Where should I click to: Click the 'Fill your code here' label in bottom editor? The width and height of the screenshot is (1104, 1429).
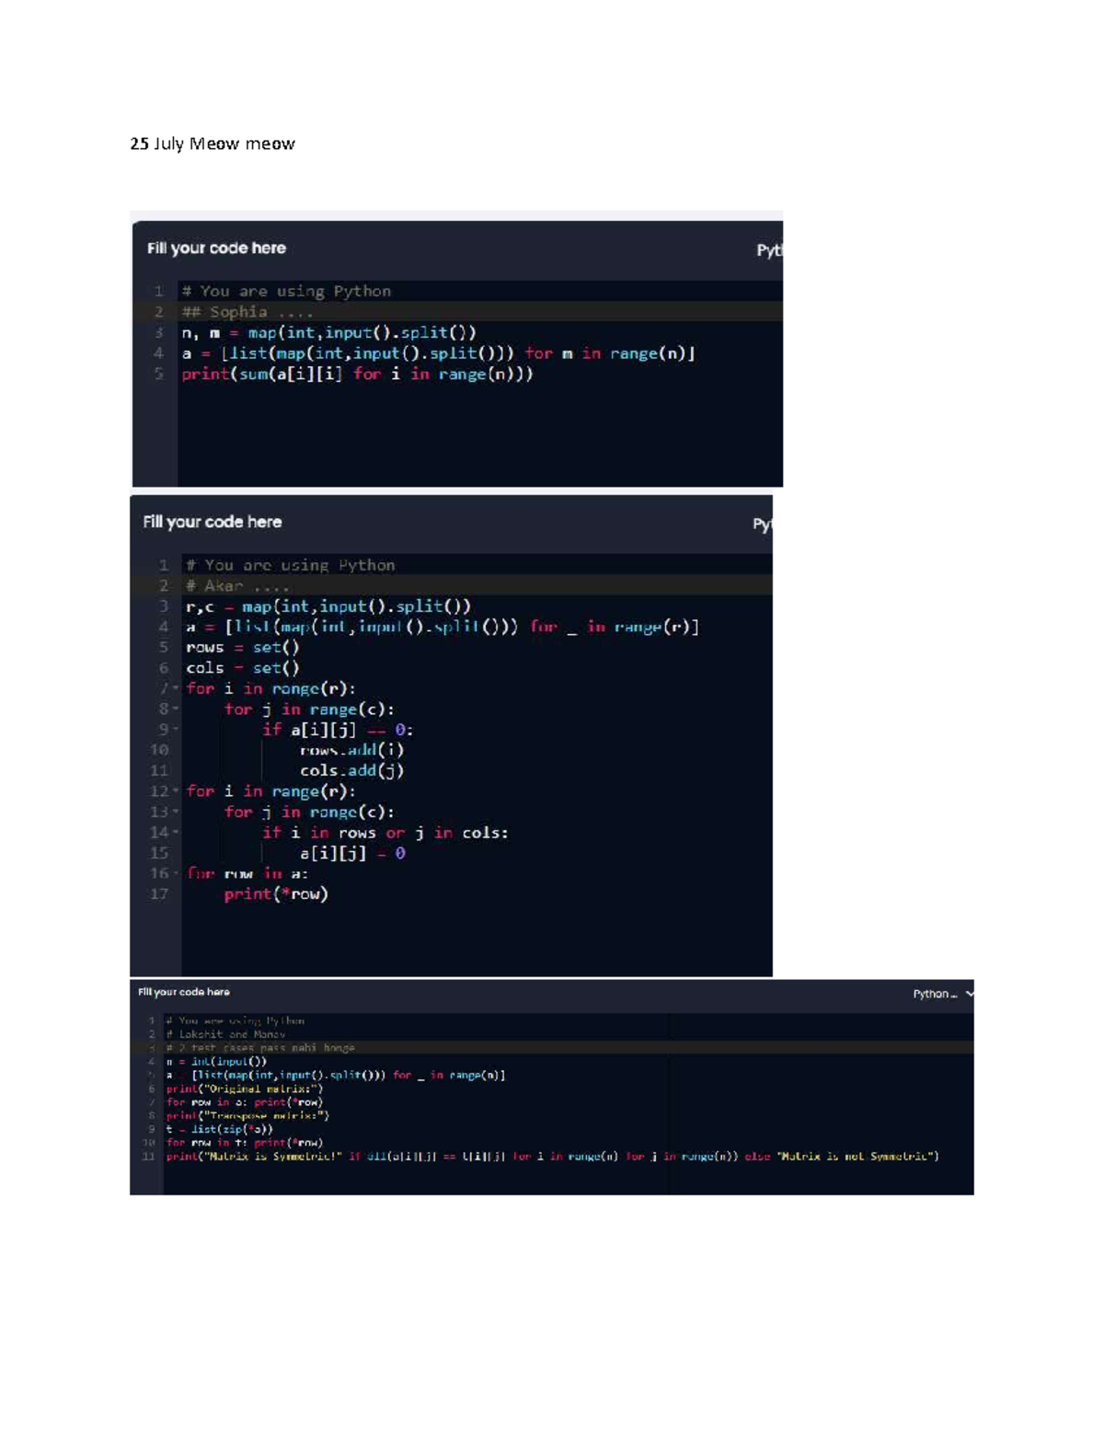184,992
